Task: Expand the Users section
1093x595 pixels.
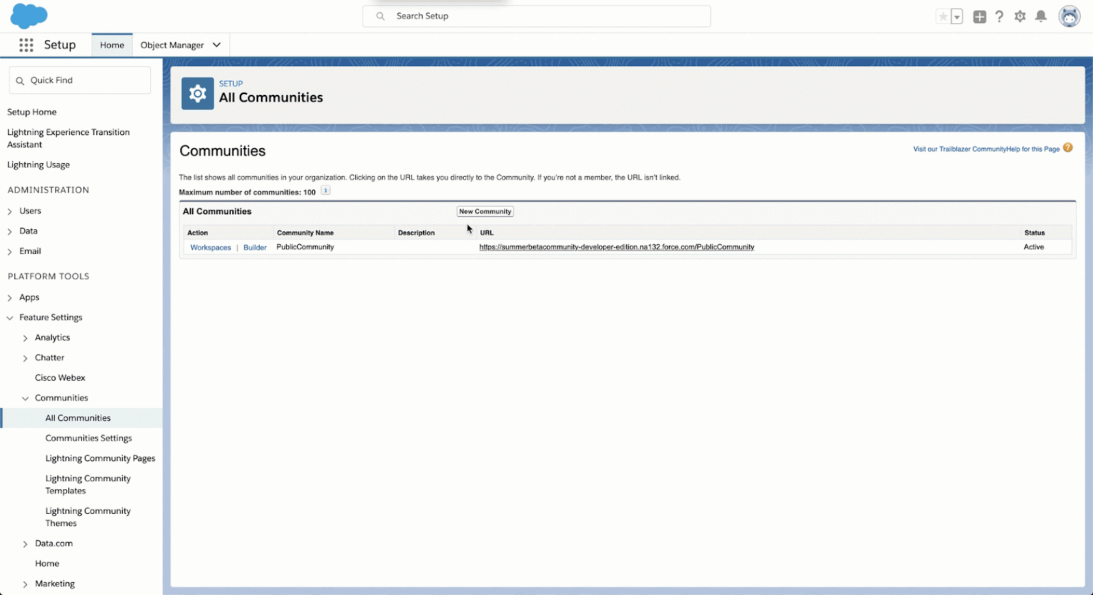Action: click(10, 212)
